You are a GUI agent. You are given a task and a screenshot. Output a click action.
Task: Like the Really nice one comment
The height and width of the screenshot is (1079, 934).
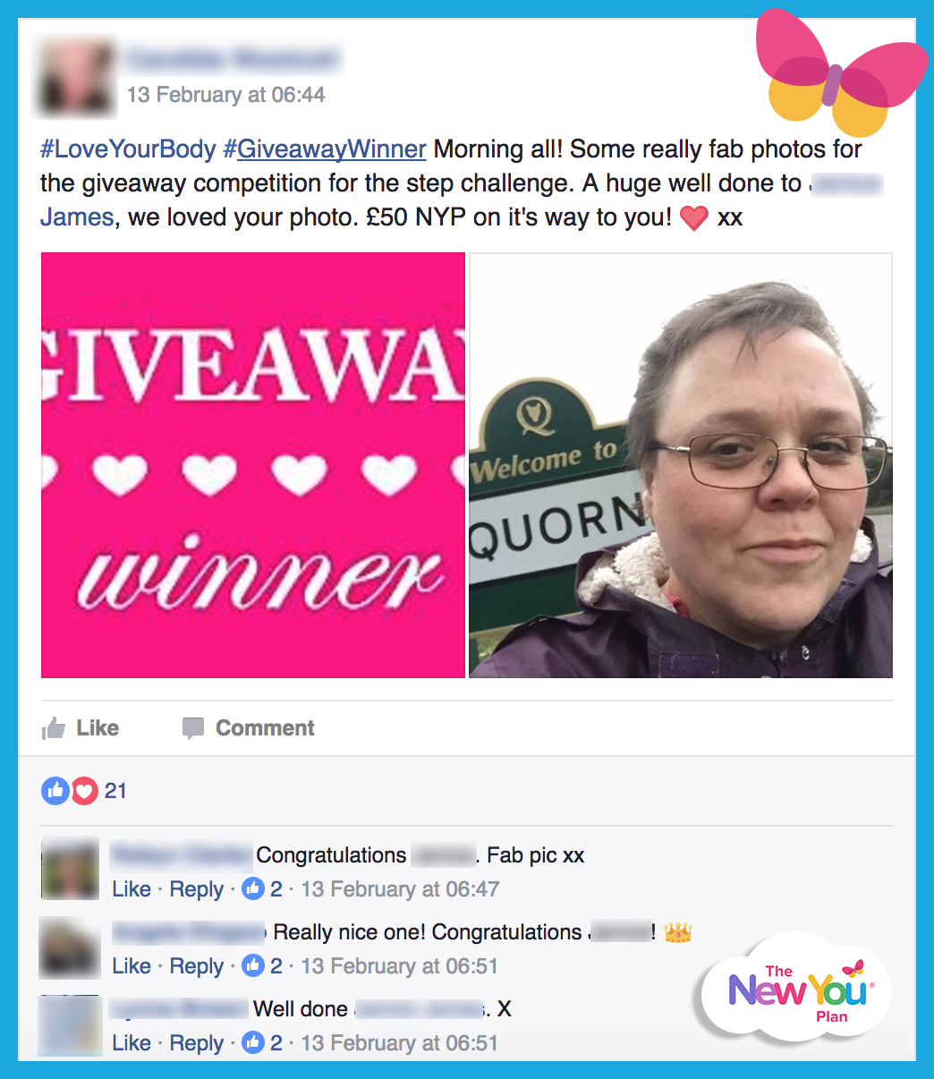132,966
